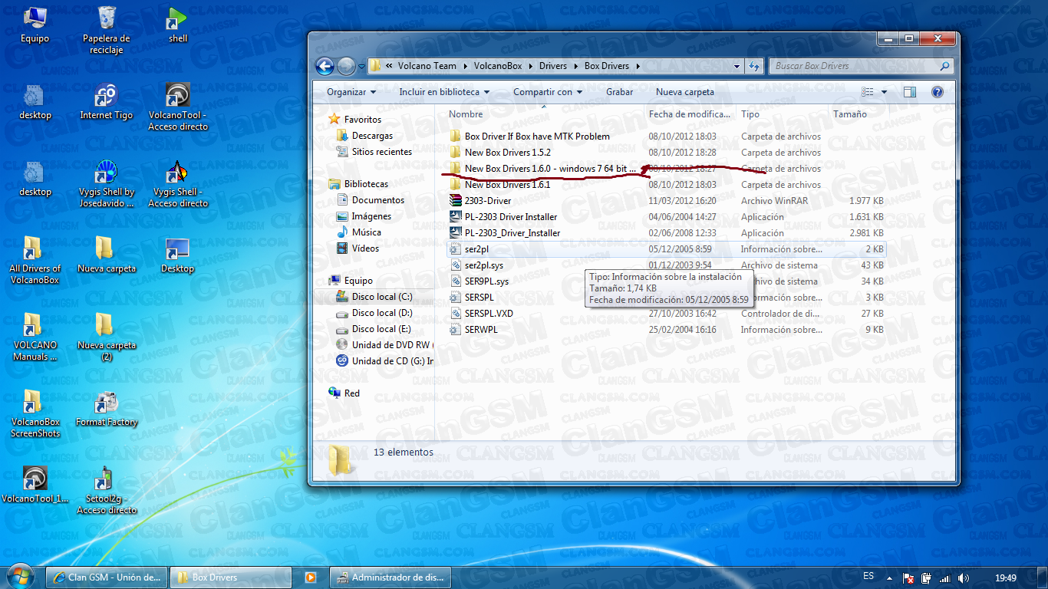Image resolution: width=1048 pixels, height=589 pixels.
Task: Select Setool2g - Acceso directo icon
Action: point(107,490)
